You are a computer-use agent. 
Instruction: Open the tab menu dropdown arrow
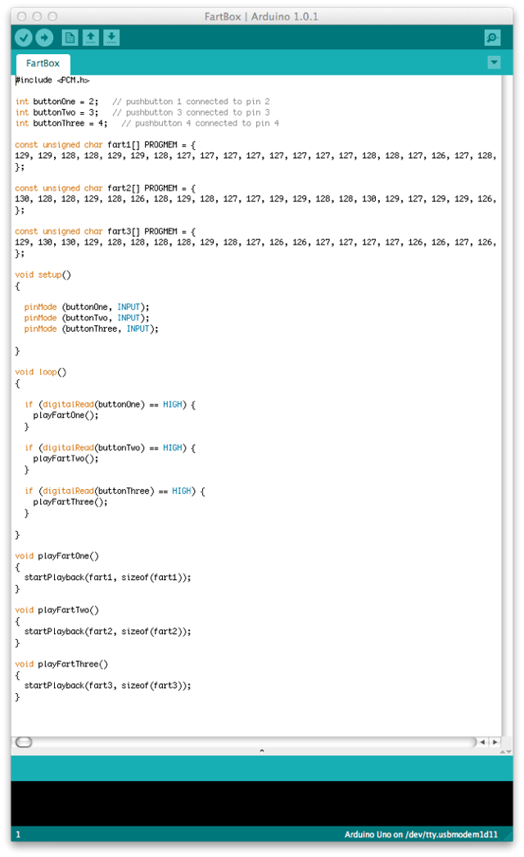pos(494,62)
